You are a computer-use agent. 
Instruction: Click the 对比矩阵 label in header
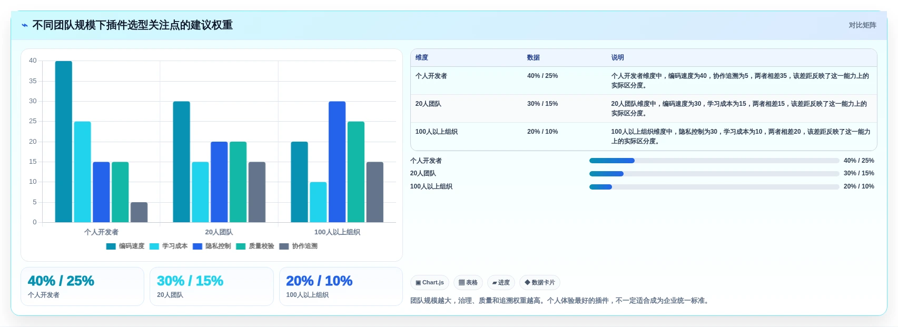pyautogui.click(x=862, y=25)
